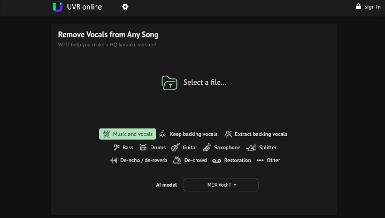Select the Music and vocals mode

pyautogui.click(x=127, y=134)
